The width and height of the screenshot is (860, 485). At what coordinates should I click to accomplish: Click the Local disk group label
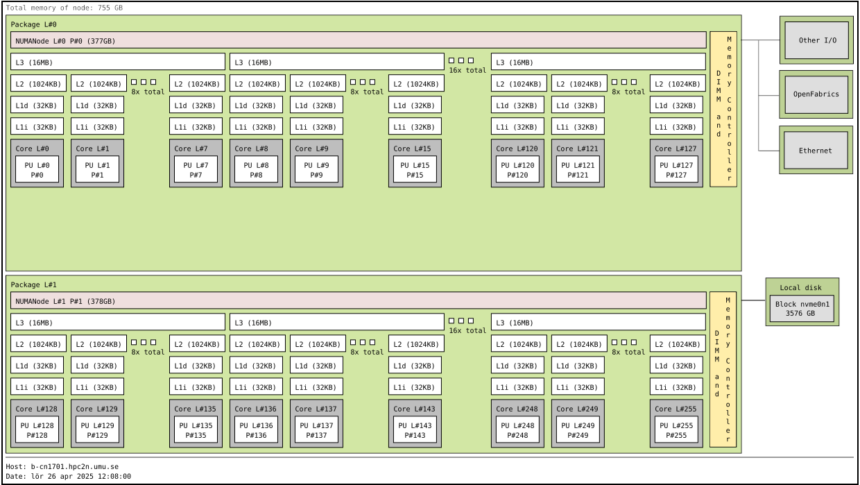click(x=802, y=287)
